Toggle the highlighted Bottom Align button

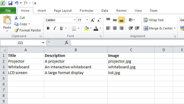tap(121, 20)
